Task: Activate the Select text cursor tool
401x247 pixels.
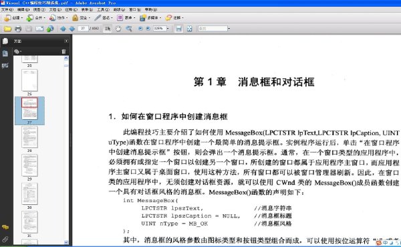Action: point(108,29)
